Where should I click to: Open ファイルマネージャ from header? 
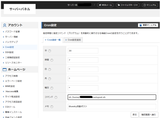point(128,5)
